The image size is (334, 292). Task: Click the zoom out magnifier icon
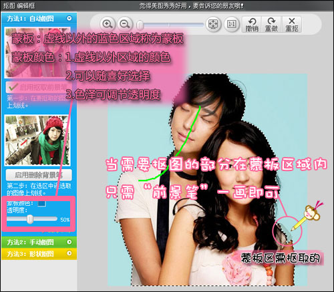point(124,24)
